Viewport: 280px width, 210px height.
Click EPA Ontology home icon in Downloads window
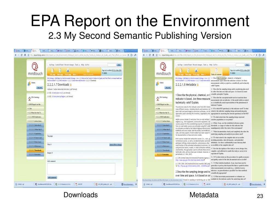pos(30,98)
